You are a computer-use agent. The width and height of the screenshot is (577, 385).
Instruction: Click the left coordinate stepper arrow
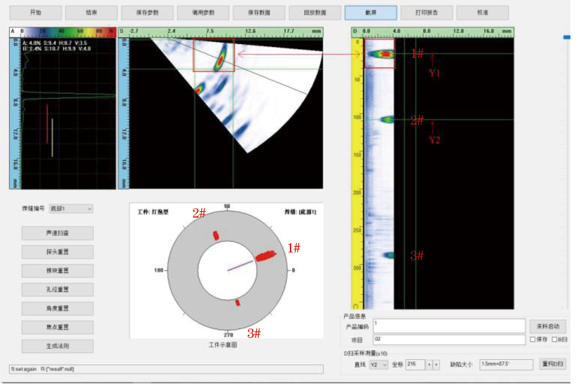(429, 365)
